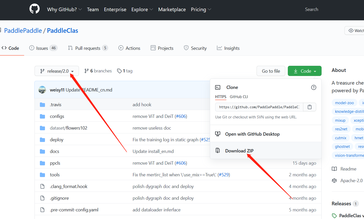This screenshot has width=364, height=219.
Task: Open the PaddlePaddle organization link
Action: click(23, 31)
